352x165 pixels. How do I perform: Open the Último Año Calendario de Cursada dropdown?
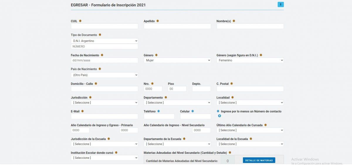(250, 130)
